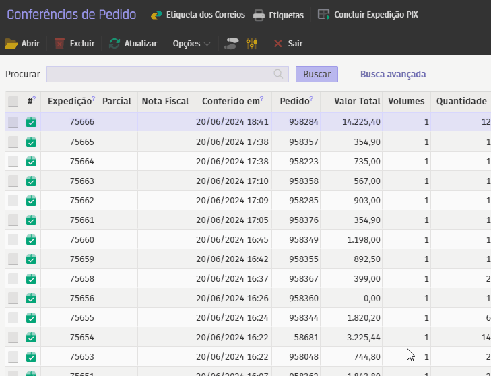Click the Valor Total column header
Image resolution: width=491 pixels, height=376 pixels.
pos(357,102)
